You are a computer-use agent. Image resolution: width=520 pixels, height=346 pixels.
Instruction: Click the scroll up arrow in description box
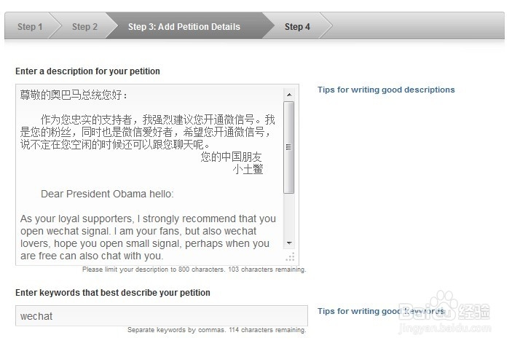point(289,94)
